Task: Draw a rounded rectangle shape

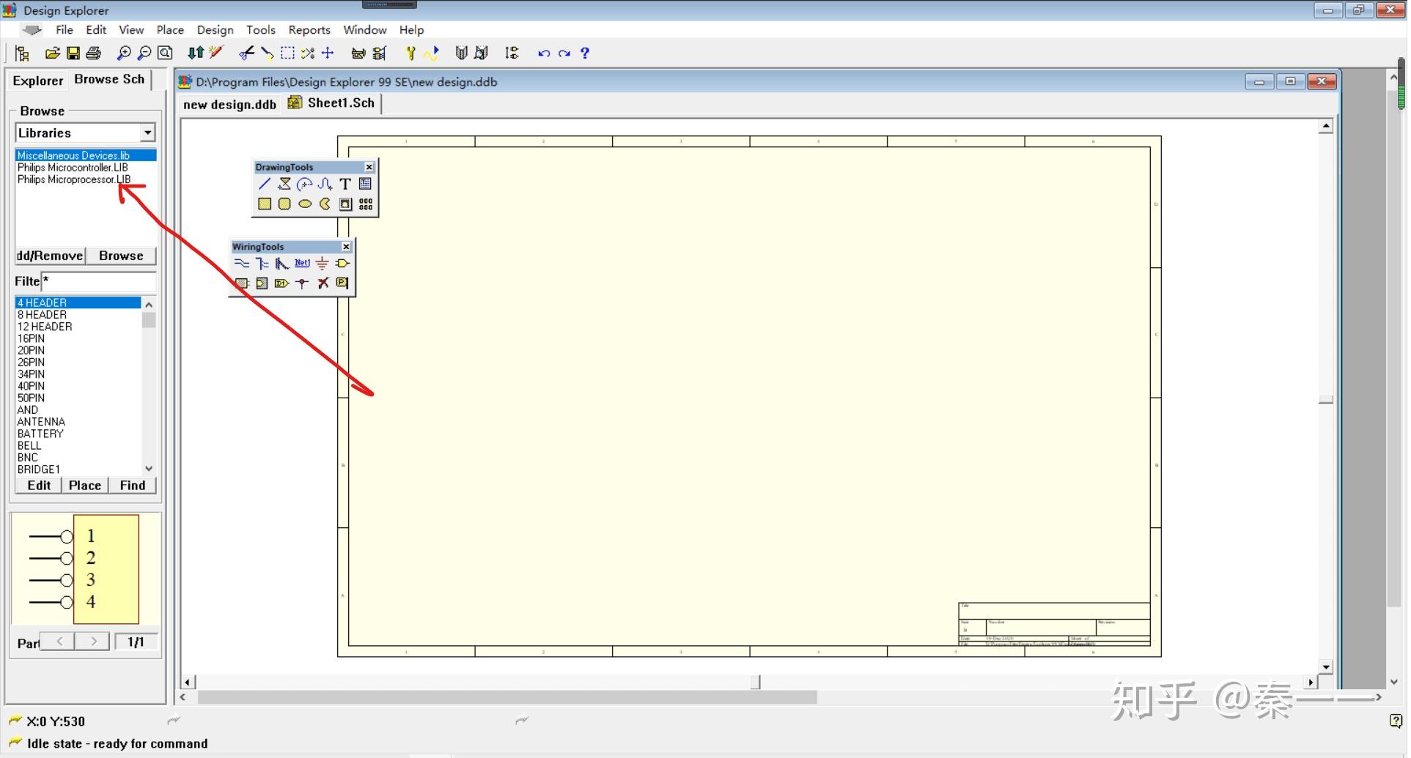Action: tap(284, 204)
